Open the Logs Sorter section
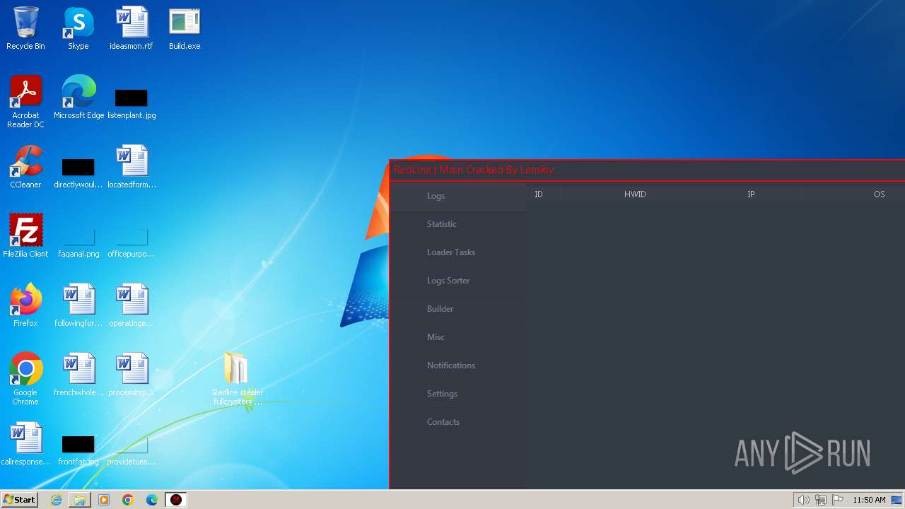This screenshot has height=509, width=905. coord(457,281)
